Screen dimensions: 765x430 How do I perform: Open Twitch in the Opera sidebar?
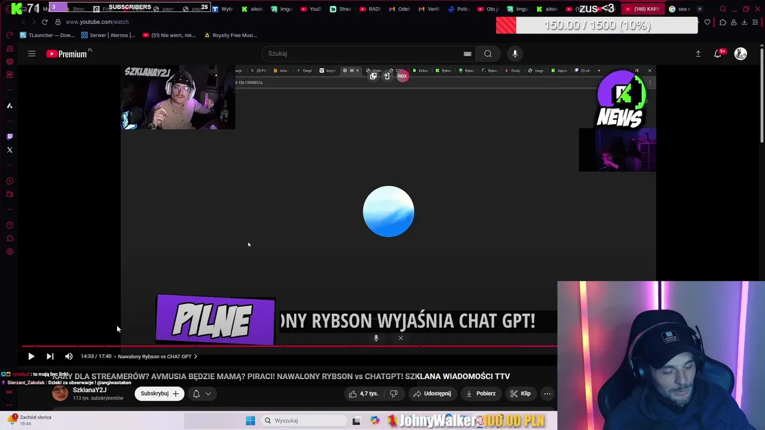[10, 137]
